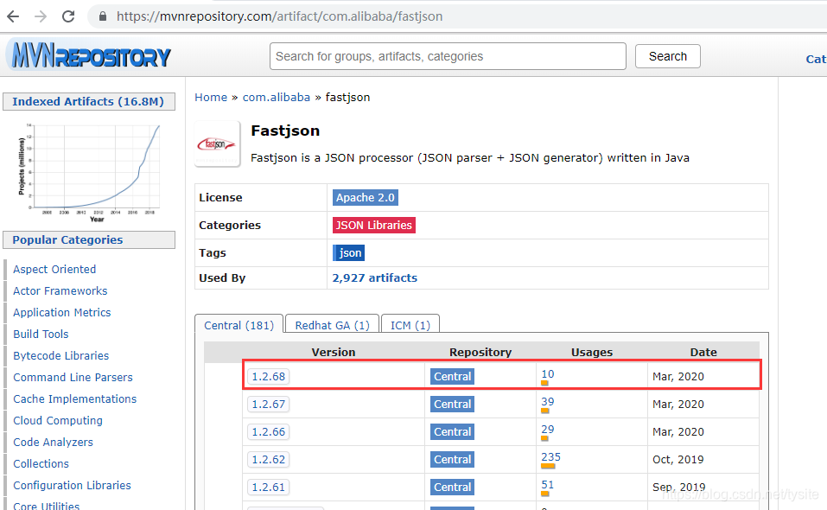Click the padlock icon in the address bar
This screenshot has height=510, width=827.
click(102, 16)
